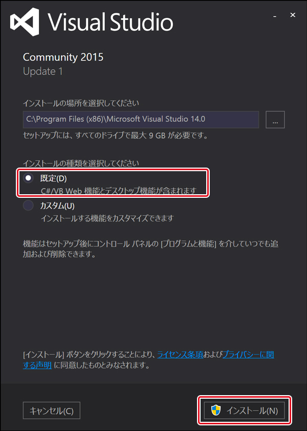The width and height of the screenshot is (307, 431).
Task: Click the Visual Studio logo icon
Action: point(25,22)
